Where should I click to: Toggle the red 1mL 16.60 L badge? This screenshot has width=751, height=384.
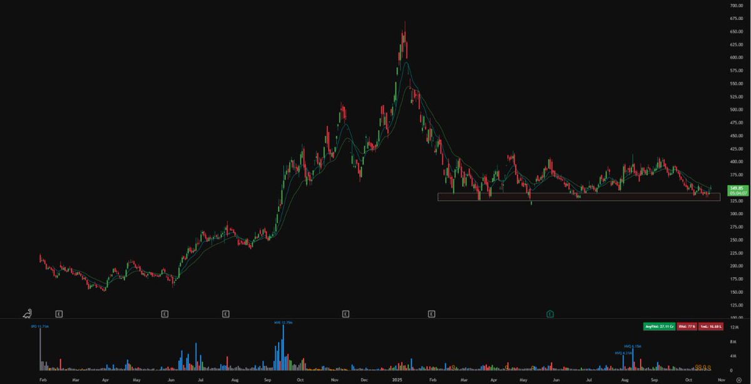point(711,326)
